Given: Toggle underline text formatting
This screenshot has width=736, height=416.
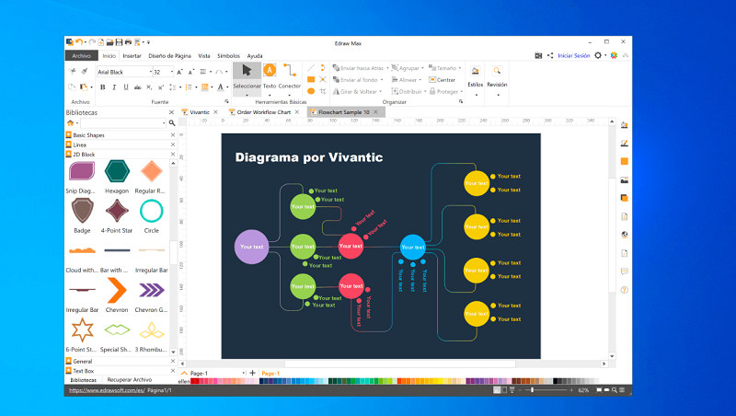Looking at the screenshot, I should click(x=125, y=87).
